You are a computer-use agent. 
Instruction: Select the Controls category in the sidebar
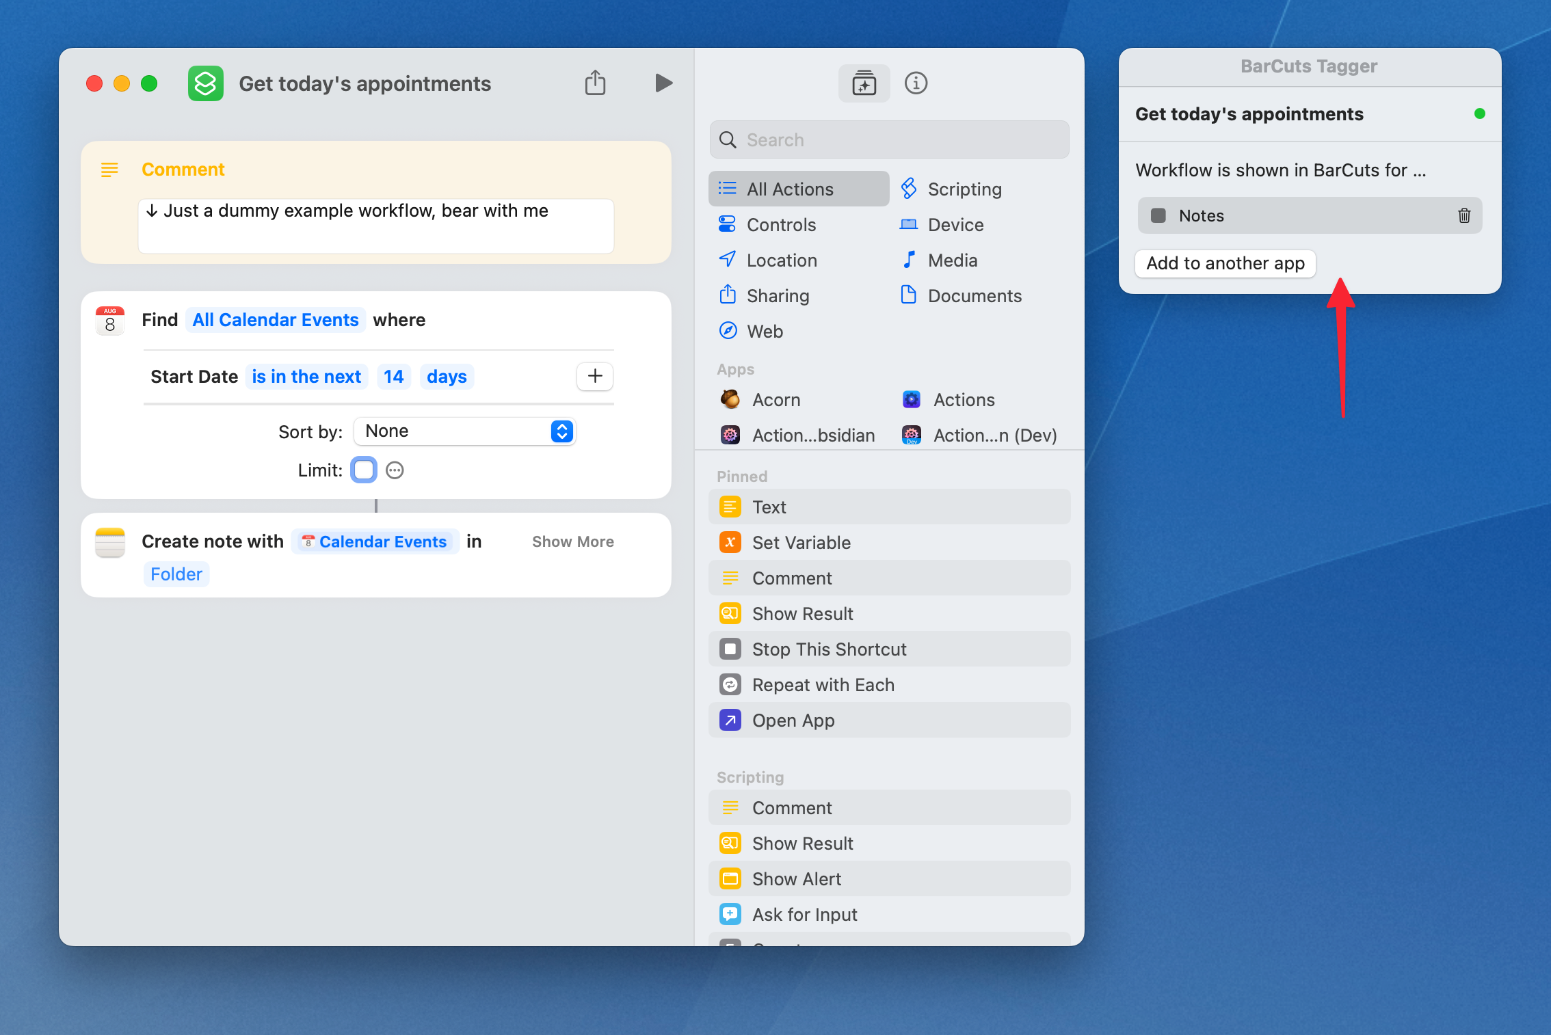point(782,224)
